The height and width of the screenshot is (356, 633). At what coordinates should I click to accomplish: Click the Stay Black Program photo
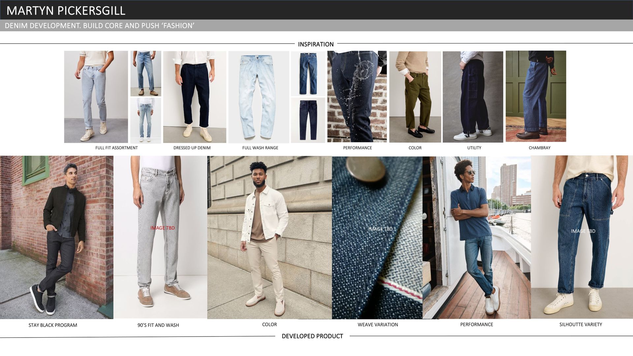pyautogui.click(x=56, y=237)
